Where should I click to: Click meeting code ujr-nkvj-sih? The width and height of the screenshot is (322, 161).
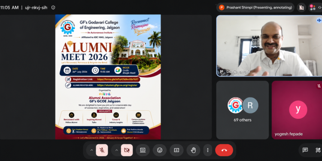[36, 8]
